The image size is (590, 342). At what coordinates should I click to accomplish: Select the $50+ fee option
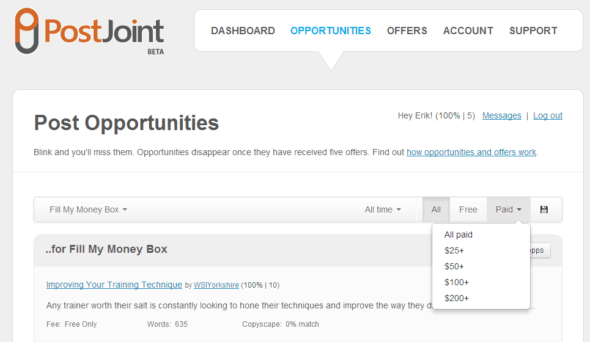coord(454,266)
